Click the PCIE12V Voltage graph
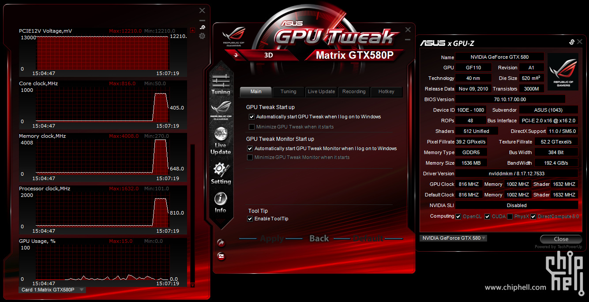589x302 pixels. pyautogui.click(x=102, y=53)
